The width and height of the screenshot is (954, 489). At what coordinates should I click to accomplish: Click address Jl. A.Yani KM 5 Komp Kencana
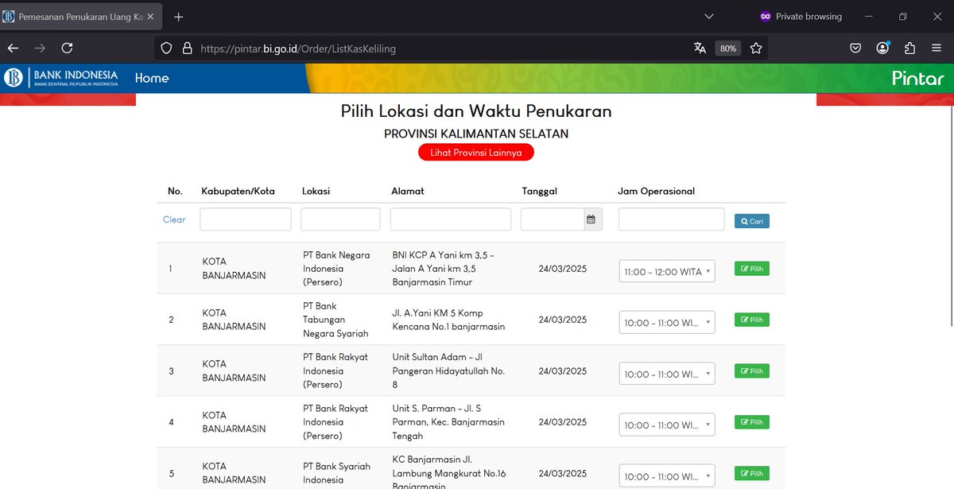click(448, 320)
